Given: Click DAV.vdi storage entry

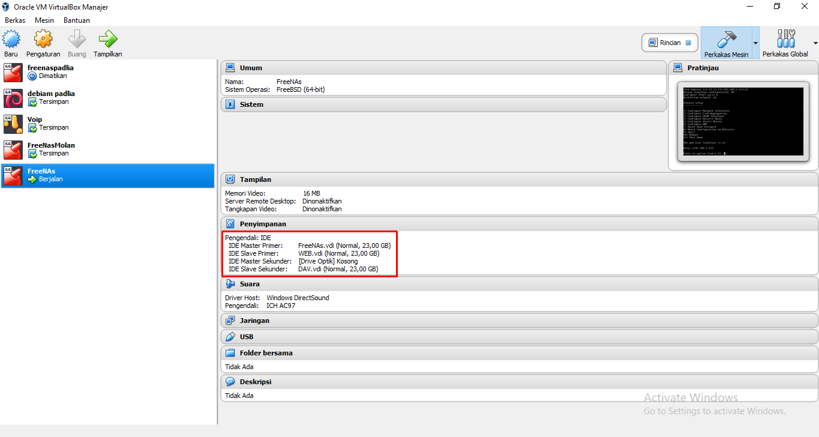Looking at the screenshot, I should pyautogui.click(x=338, y=269).
